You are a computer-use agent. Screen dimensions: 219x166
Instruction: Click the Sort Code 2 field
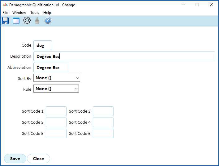103,111
